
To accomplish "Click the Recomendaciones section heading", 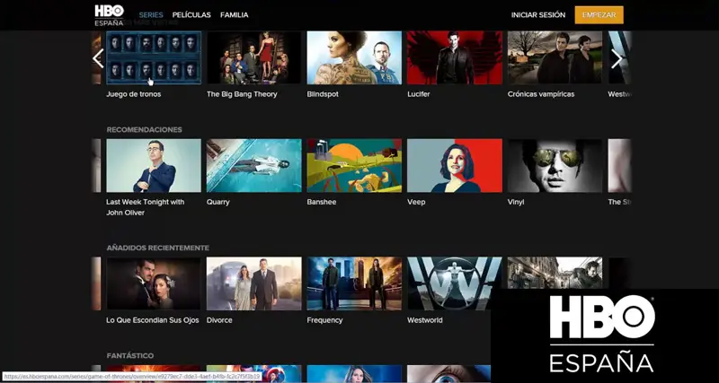I will (145, 130).
